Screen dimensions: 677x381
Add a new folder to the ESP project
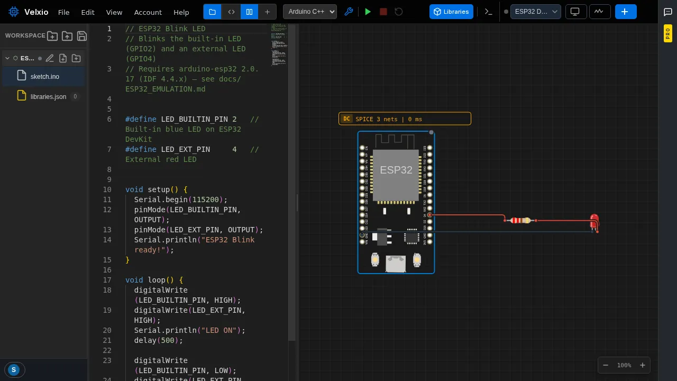(76, 58)
